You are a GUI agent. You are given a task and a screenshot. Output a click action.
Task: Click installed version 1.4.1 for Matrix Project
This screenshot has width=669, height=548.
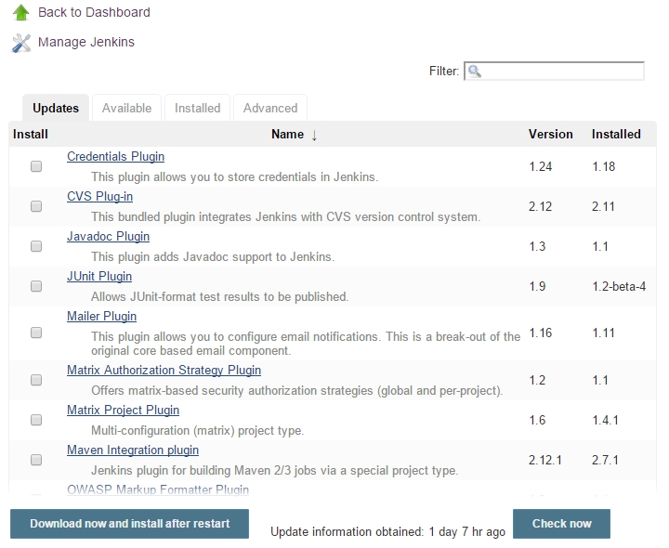coord(605,420)
